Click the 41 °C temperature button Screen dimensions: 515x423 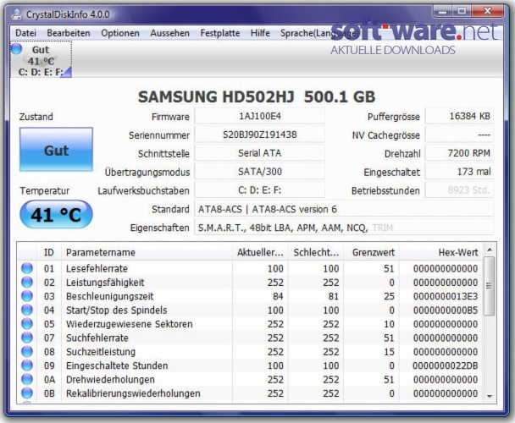click(x=56, y=215)
